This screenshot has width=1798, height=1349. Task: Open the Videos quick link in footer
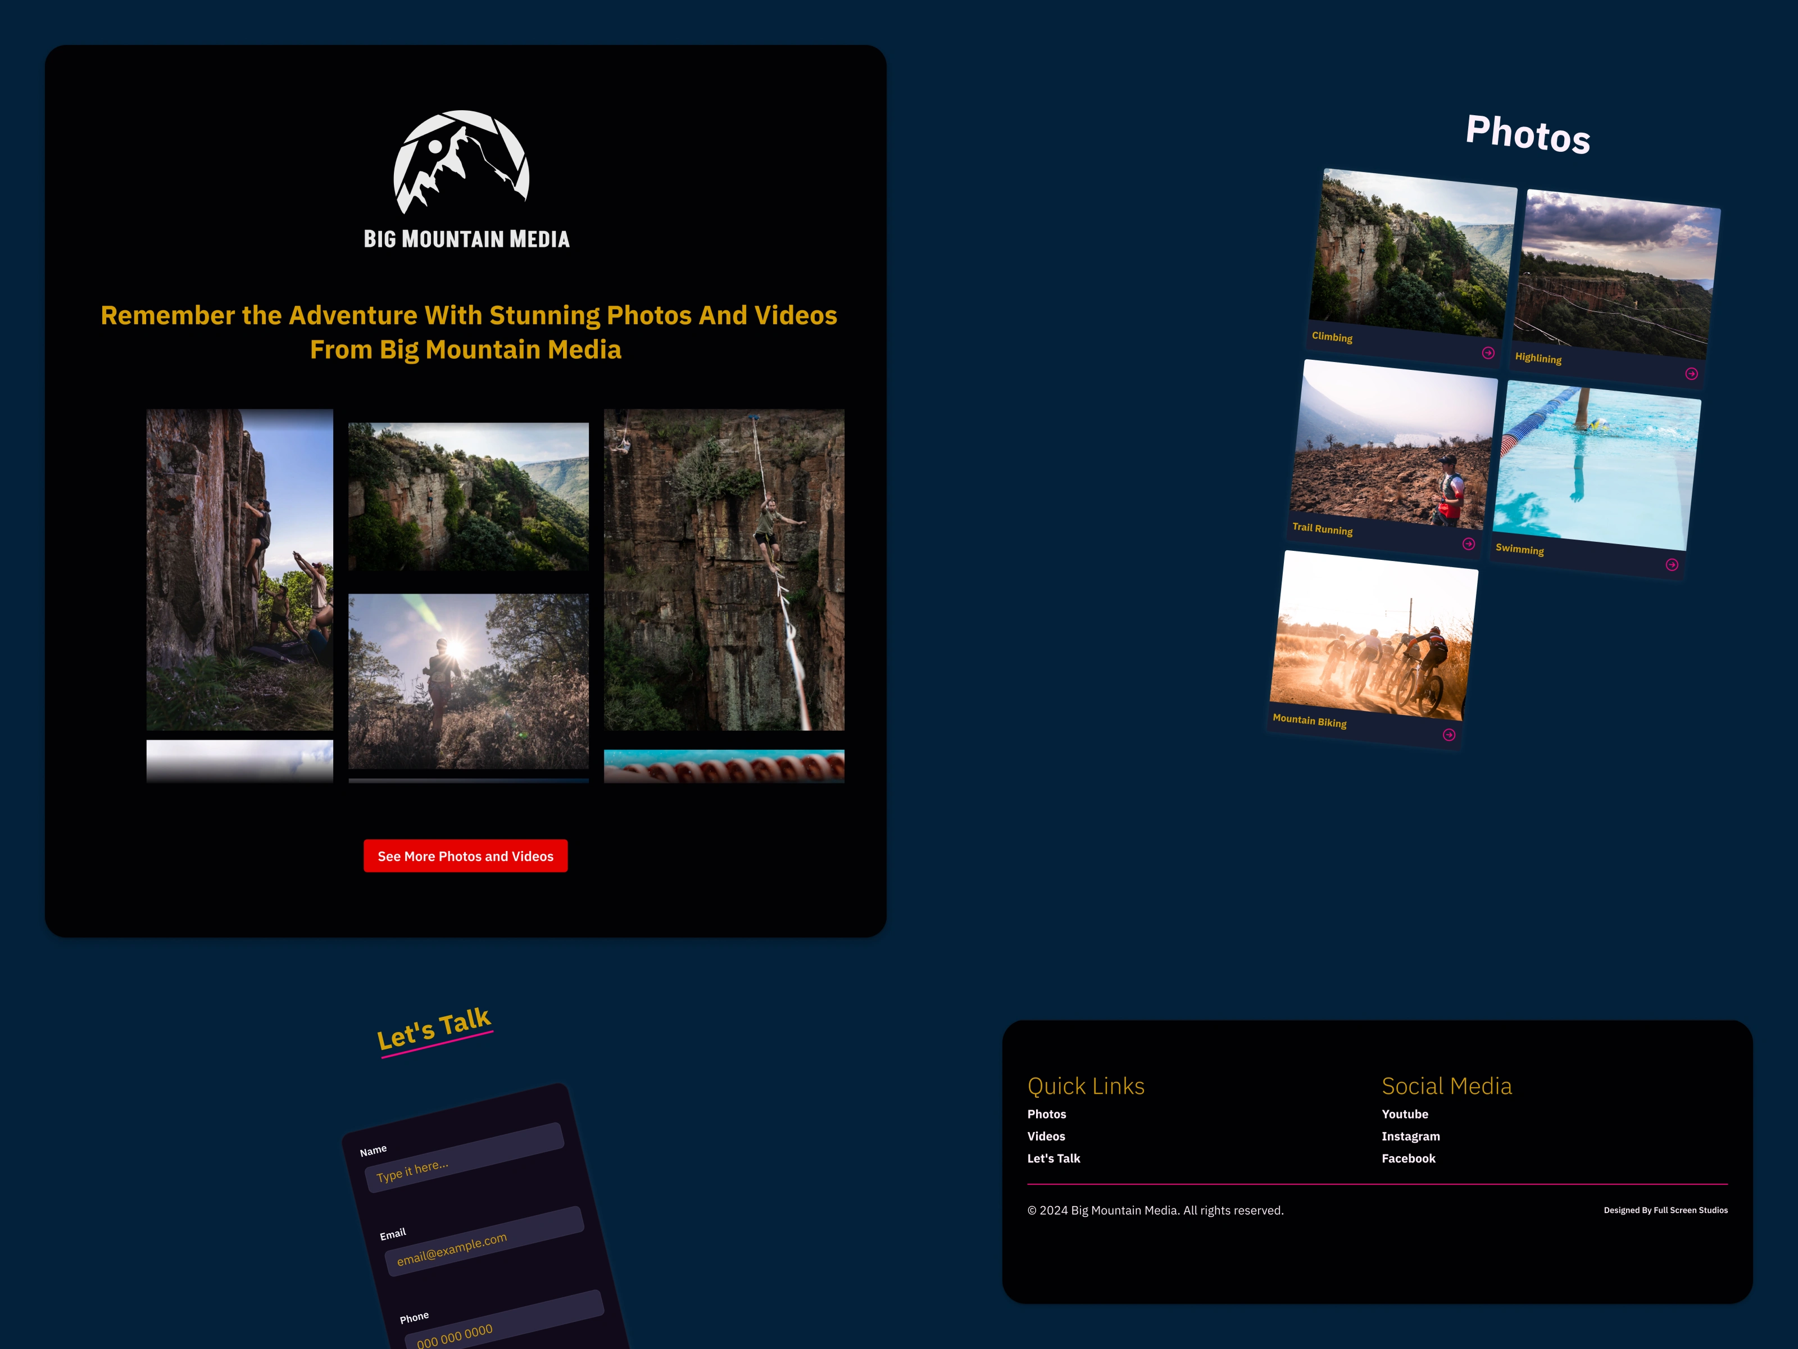click(1046, 1136)
